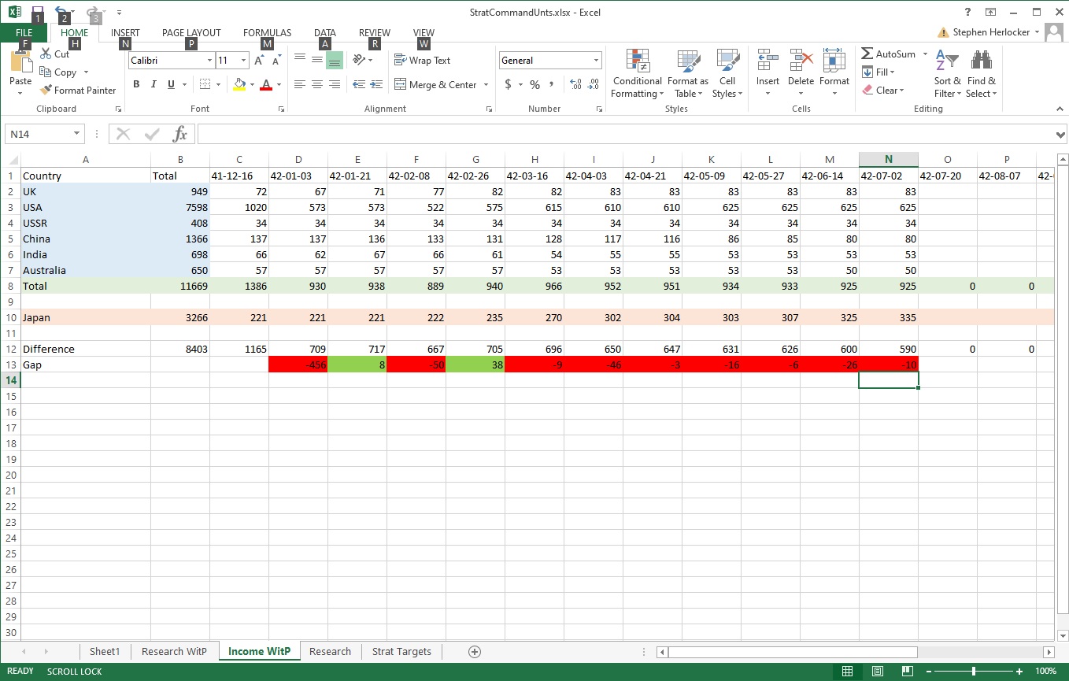Toggle Wrap Text
The height and width of the screenshot is (681, 1069).
pyautogui.click(x=423, y=61)
